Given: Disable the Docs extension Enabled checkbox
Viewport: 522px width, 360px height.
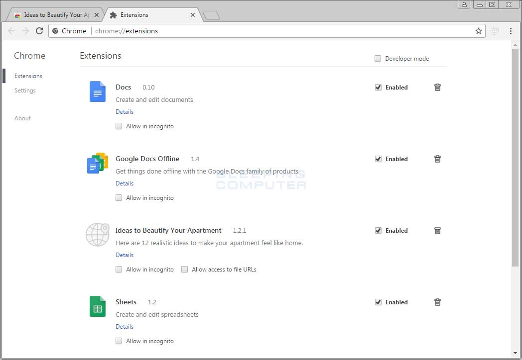Looking at the screenshot, I should (378, 88).
